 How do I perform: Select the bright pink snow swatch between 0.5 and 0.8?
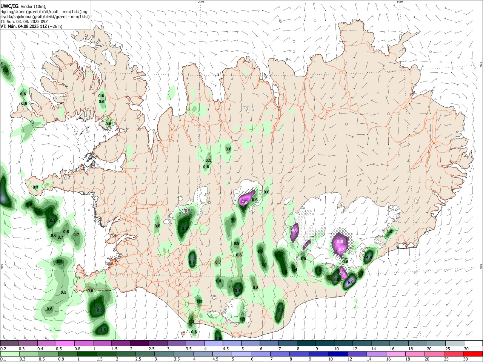pos(65,344)
